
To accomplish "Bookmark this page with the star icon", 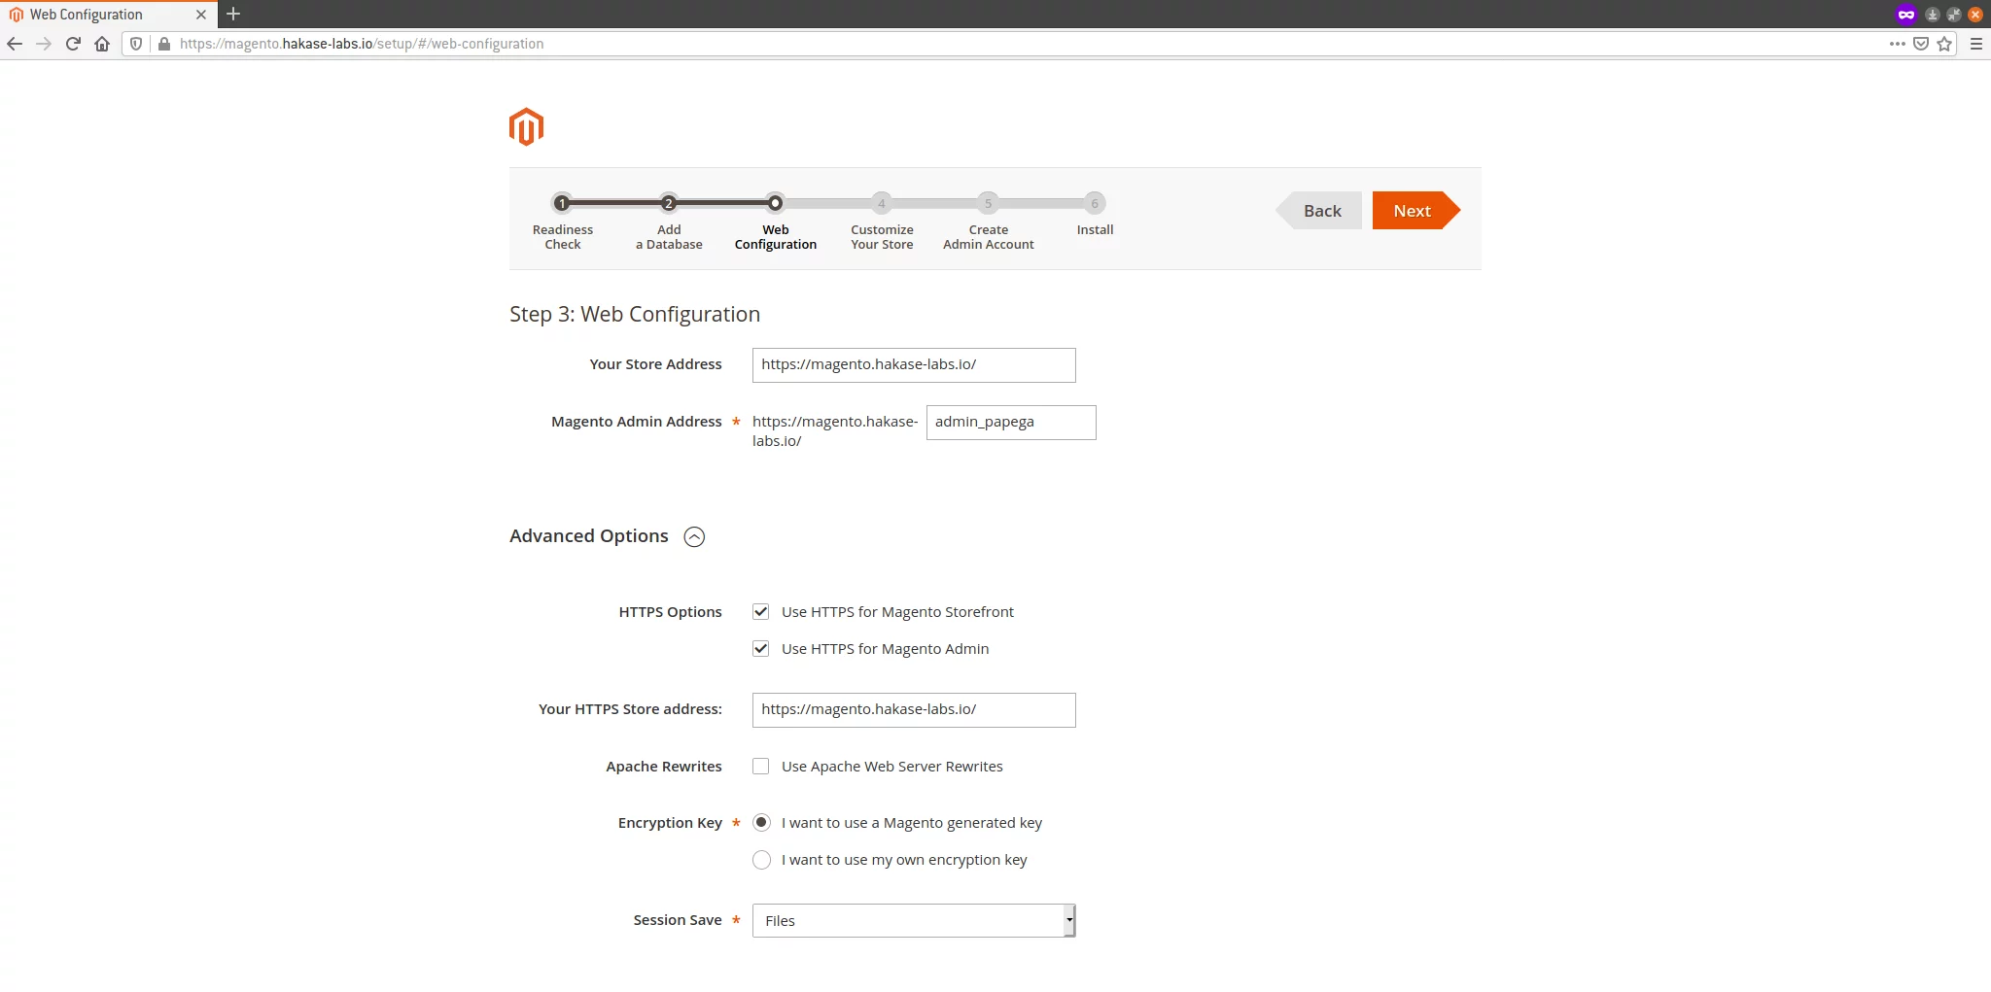I will pos(1944,44).
